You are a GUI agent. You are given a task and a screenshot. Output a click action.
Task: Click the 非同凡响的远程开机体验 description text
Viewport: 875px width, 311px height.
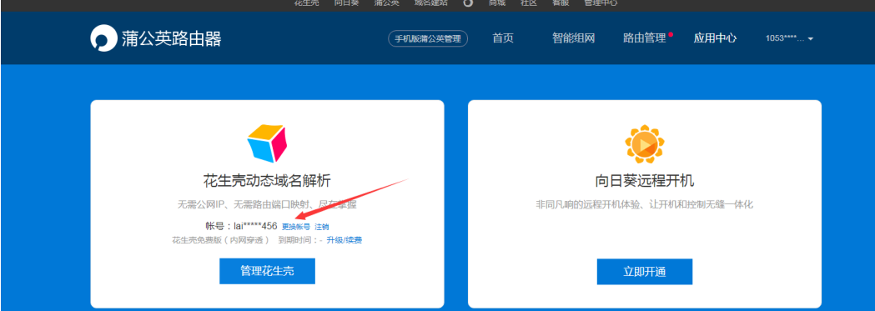coord(645,204)
